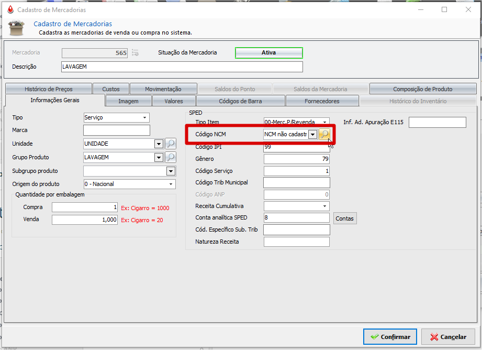
Task: Click the Marca input field
Action: tap(117, 130)
